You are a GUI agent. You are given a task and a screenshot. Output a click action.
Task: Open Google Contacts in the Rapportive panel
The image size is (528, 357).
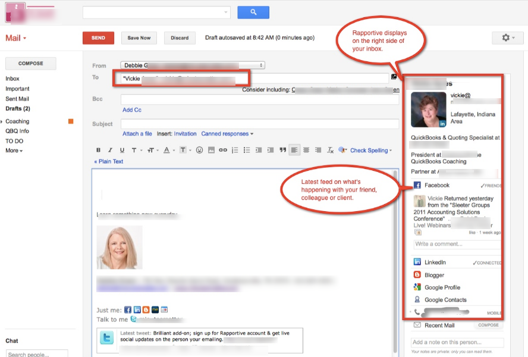(418, 299)
